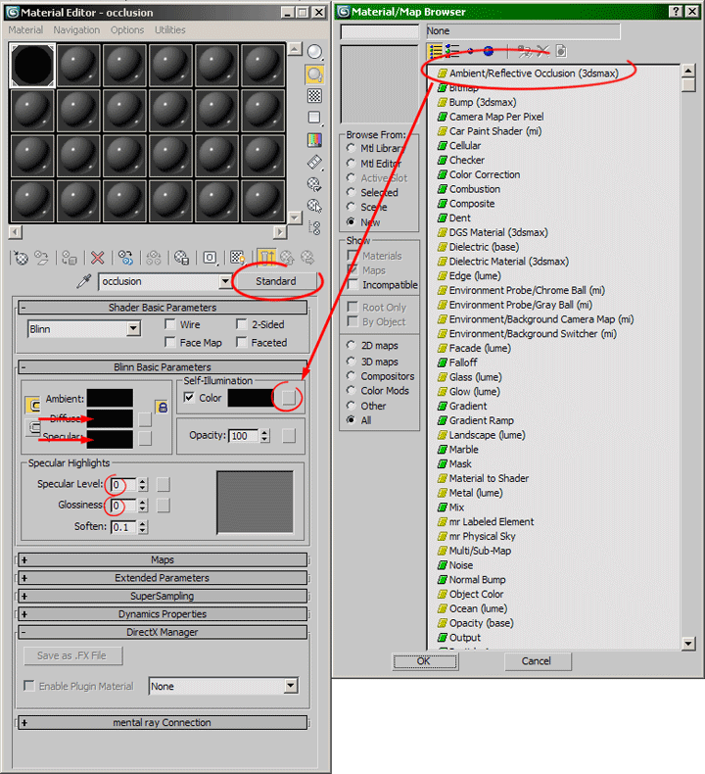Expand Dynamics Properties rollout
Screen dimensions: 705x774
click(x=163, y=614)
